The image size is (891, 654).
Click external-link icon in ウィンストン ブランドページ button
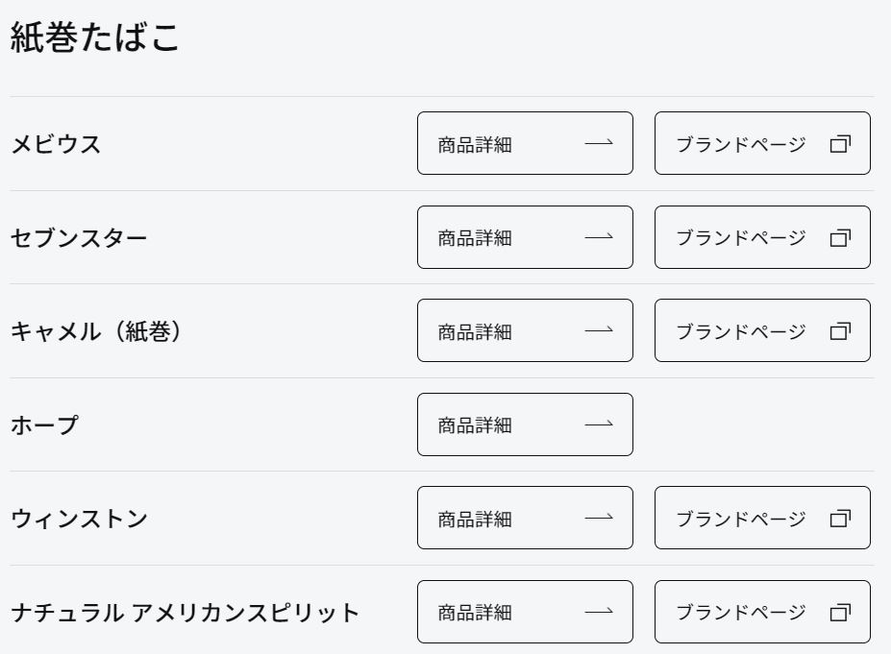(840, 519)
